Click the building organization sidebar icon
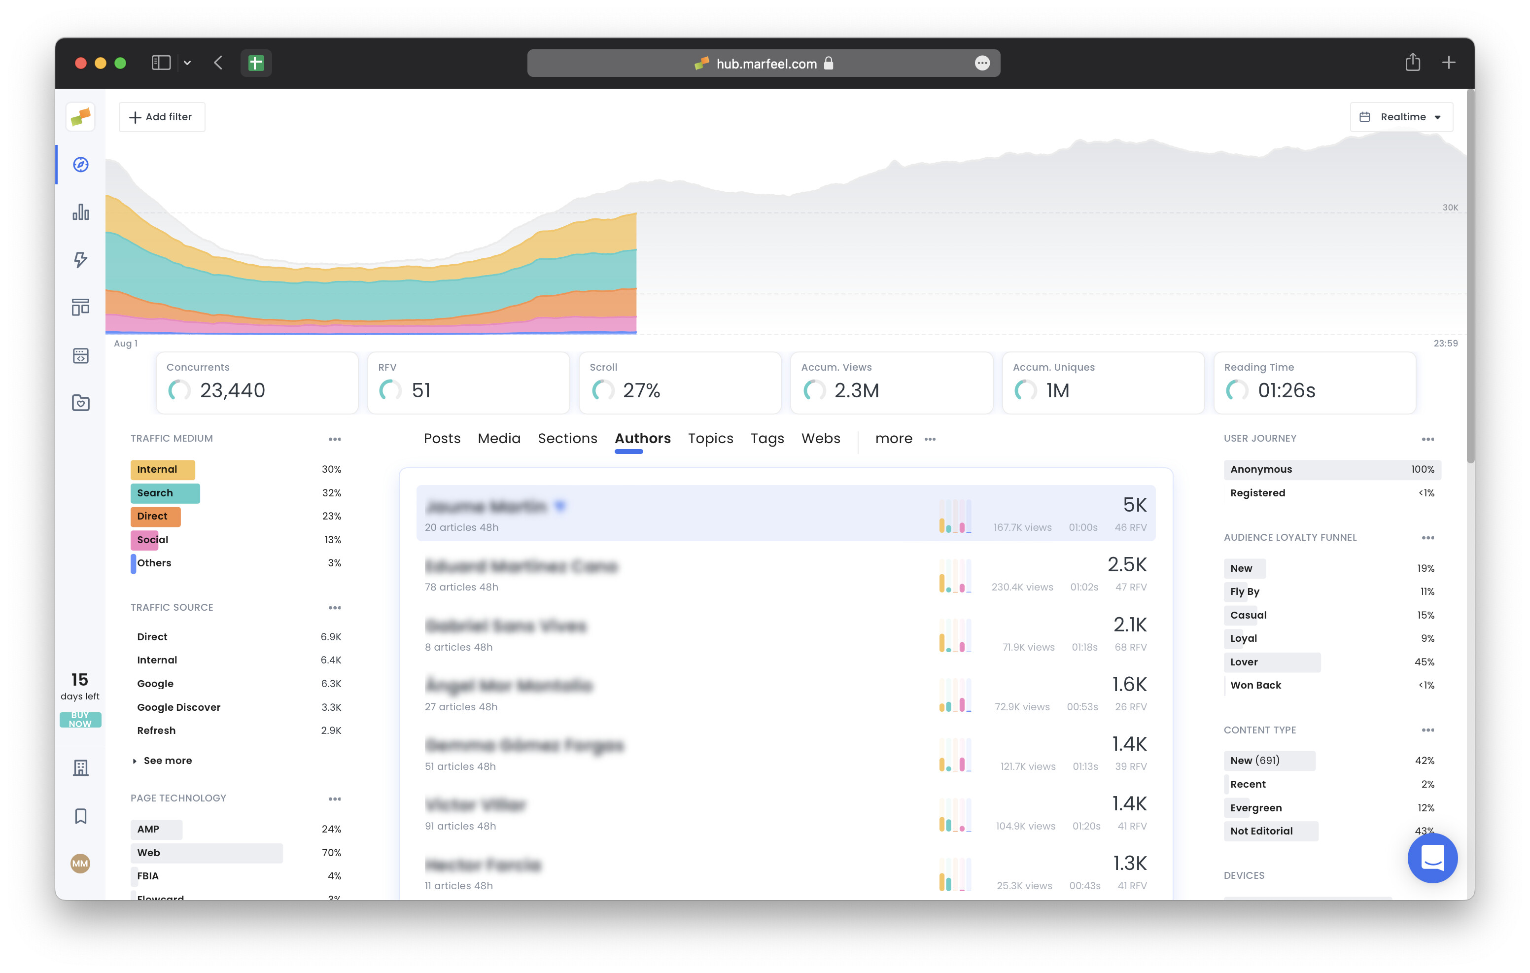 pos(81,768)
